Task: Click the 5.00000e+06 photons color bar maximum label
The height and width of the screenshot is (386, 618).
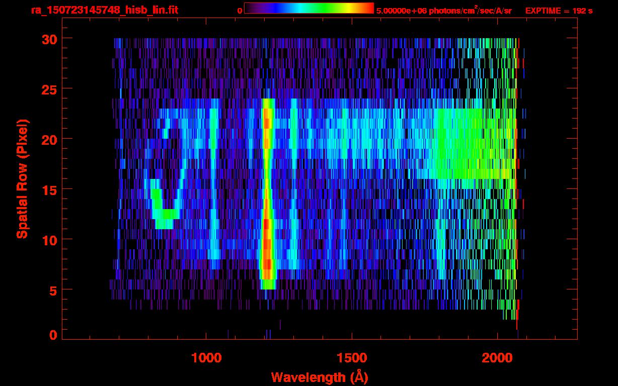Action: click(443, 11)
